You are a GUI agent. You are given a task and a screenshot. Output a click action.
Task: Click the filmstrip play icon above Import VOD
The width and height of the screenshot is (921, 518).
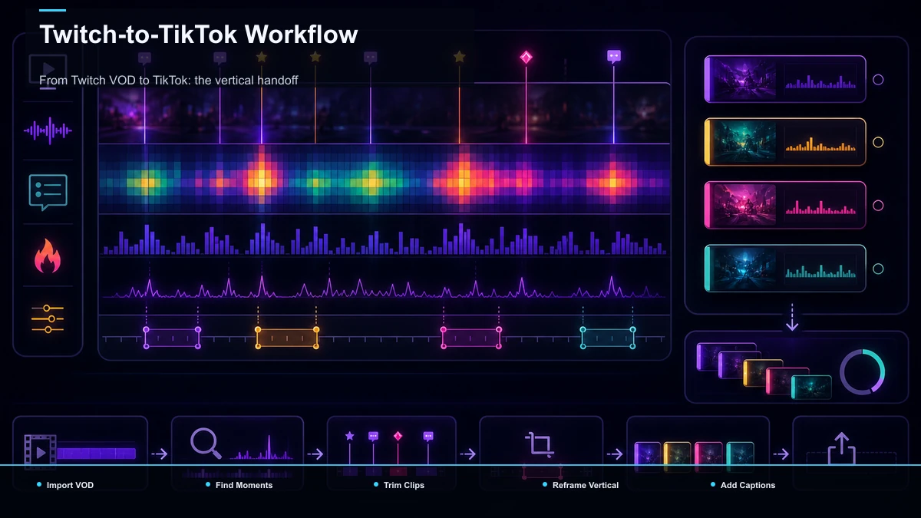pyautogui.click(x=39, y=452)
